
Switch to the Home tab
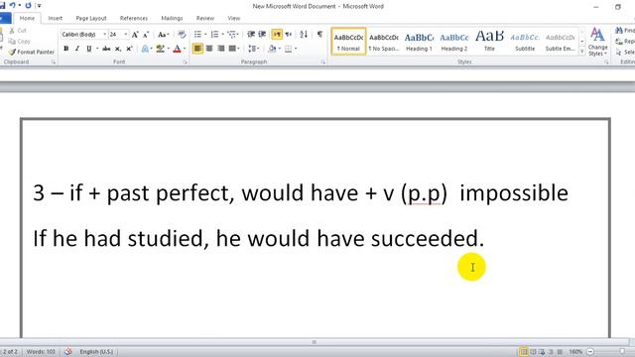(x=27, y=18)
